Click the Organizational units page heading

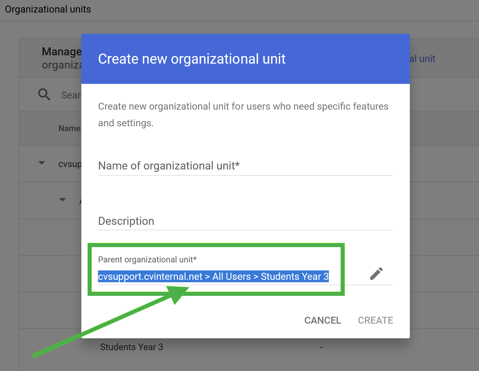48,9
